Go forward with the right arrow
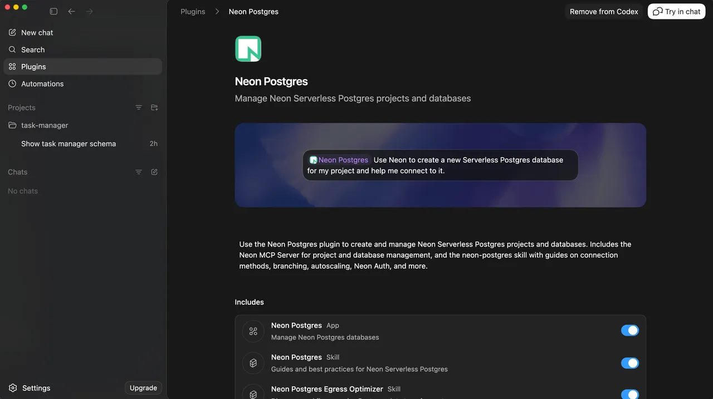713x399 pixels. 90,11
